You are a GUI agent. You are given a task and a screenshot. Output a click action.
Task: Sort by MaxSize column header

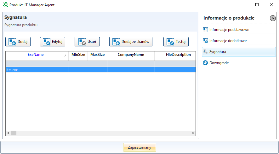[98, 56]
